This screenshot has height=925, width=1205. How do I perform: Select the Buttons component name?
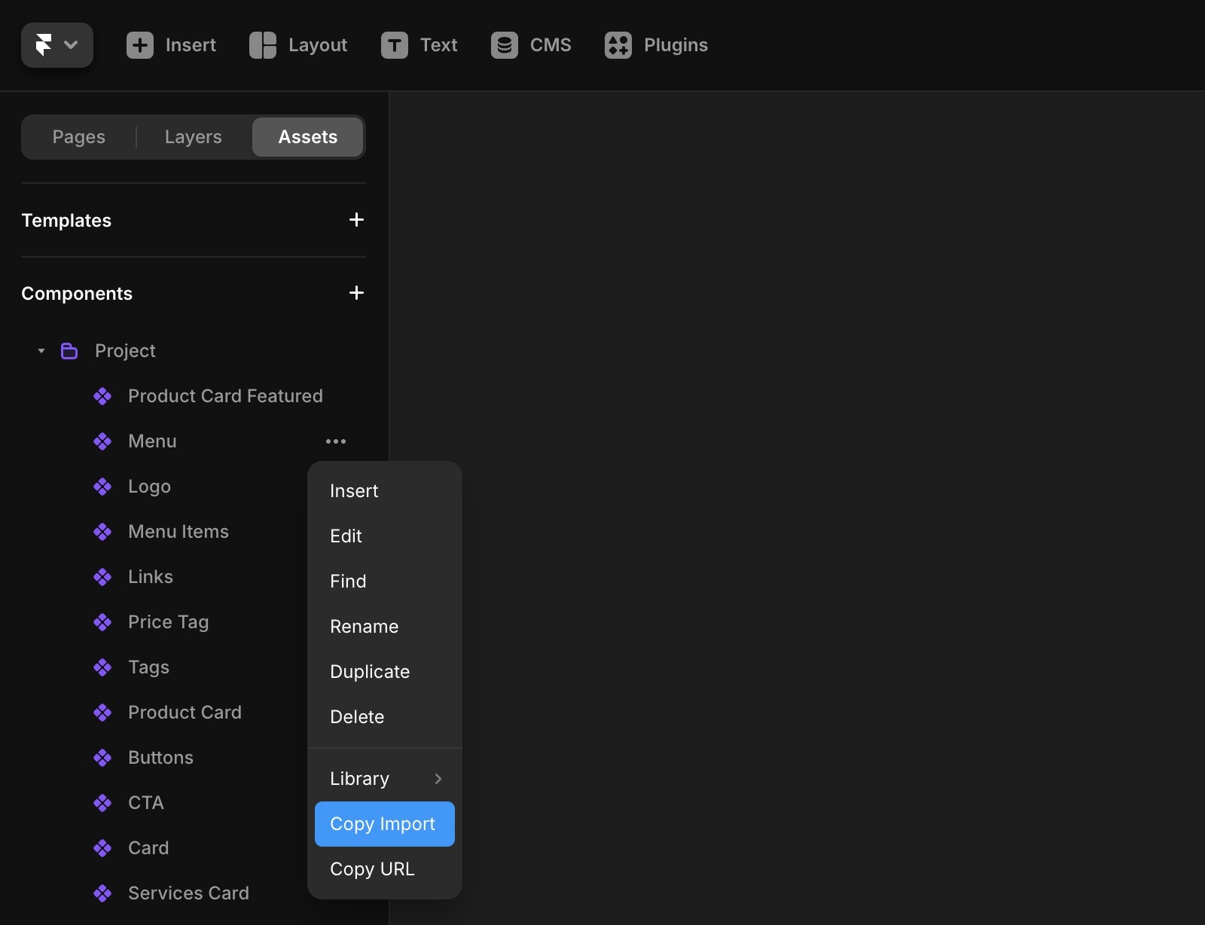(x=160, y=758)
